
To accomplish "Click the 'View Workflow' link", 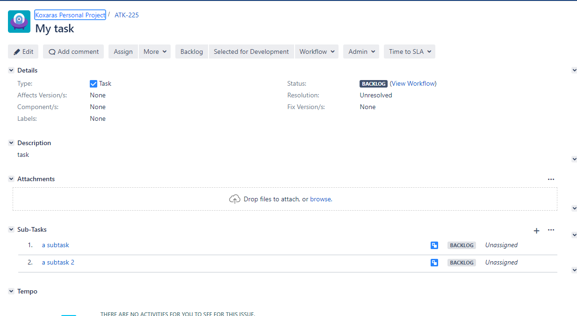I will 413,83.
